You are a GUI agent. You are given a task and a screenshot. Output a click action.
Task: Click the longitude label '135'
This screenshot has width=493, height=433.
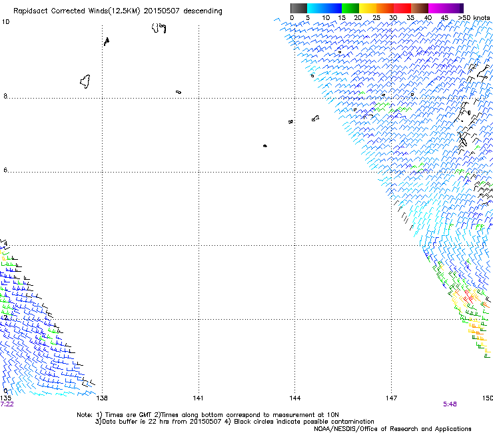click(4, 398)
